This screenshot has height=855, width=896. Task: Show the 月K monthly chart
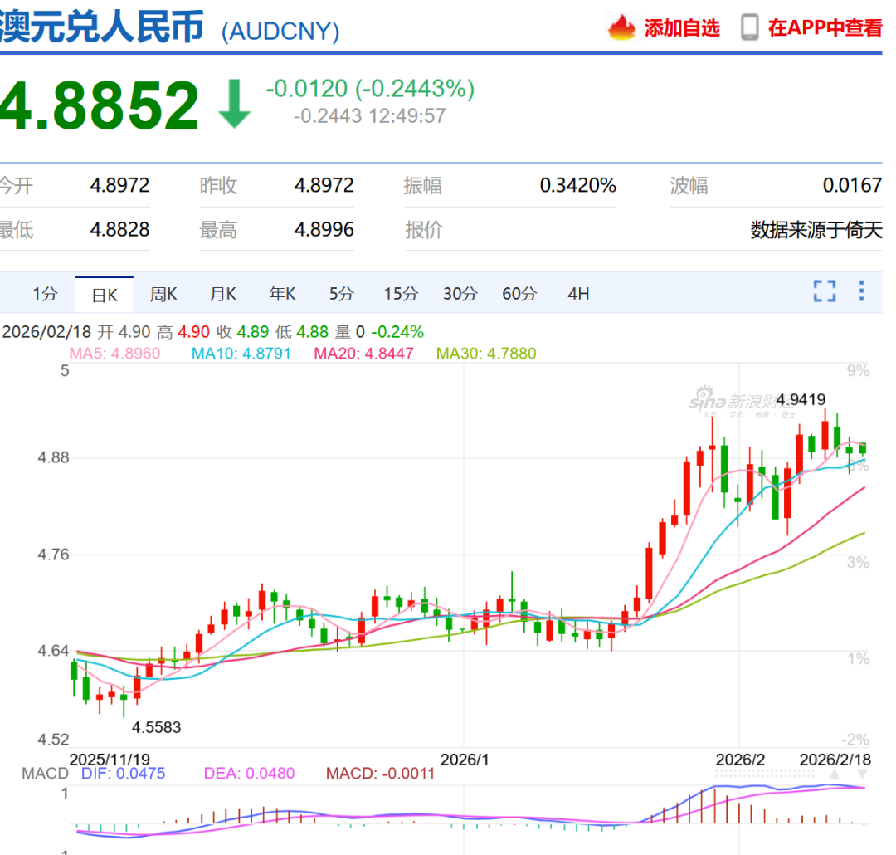pos(222,294)
